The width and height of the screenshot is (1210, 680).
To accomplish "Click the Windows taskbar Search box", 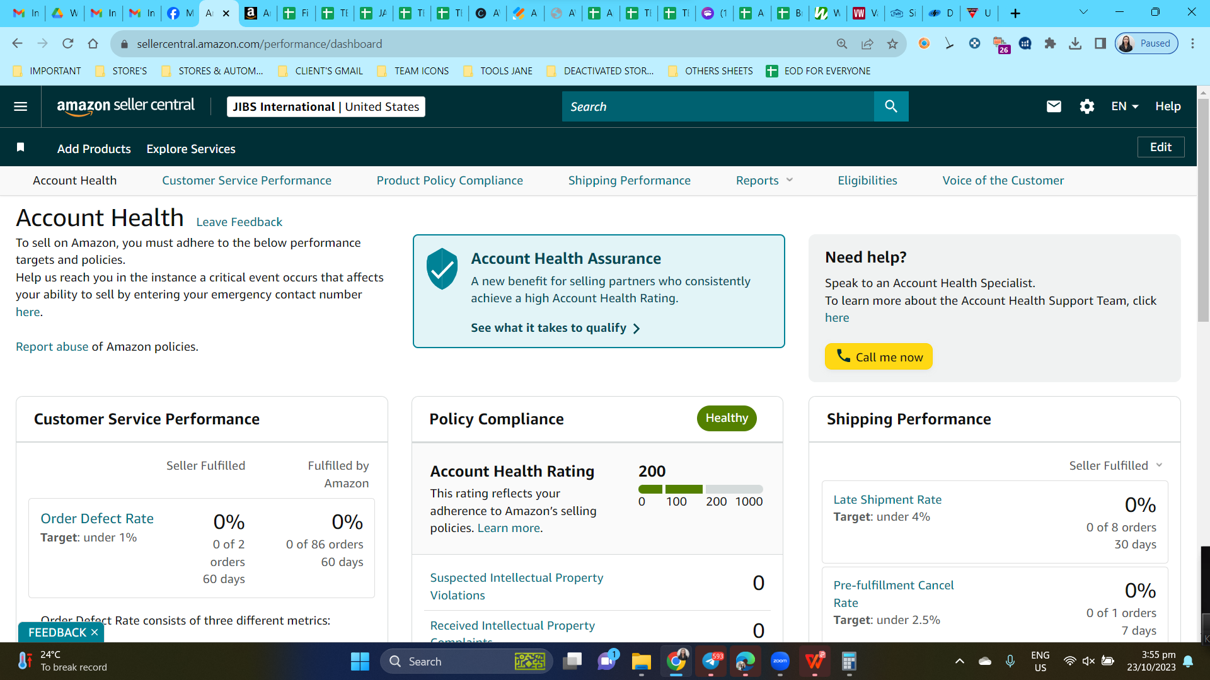I will tap(466, 661).
